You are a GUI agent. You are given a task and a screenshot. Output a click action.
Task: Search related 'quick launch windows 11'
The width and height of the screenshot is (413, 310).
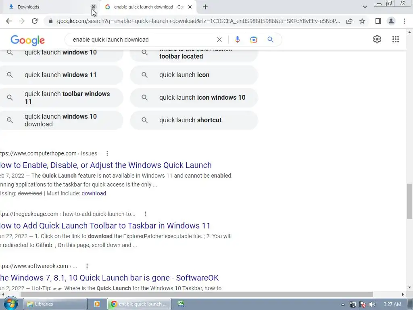tap(61, 75)
